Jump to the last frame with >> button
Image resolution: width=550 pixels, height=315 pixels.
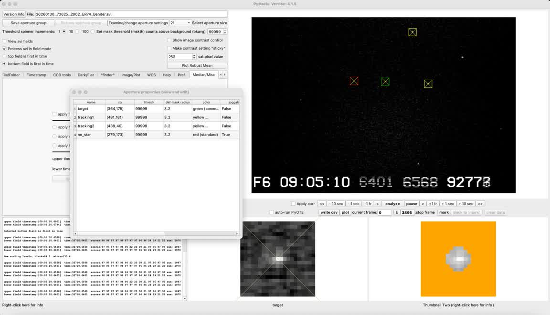pos(480,204)
